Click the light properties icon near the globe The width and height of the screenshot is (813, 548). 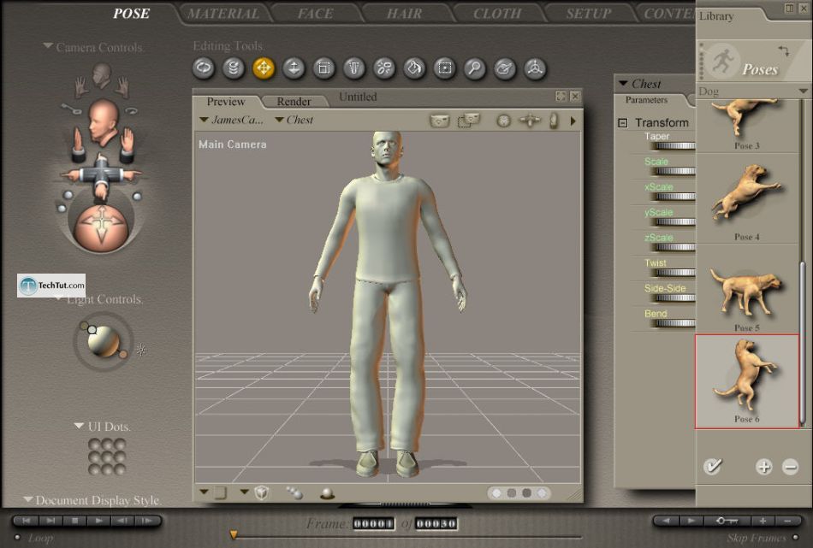[141, 350]
